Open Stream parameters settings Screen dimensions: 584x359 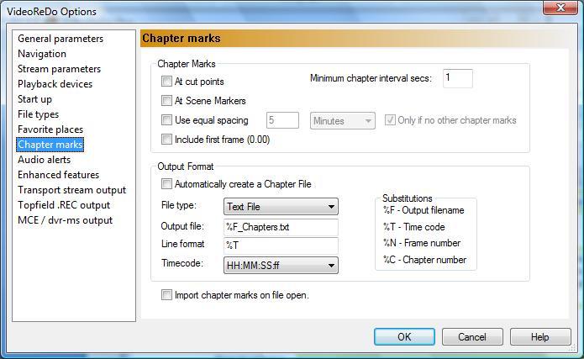pyautogui.click(x=59, y=69)
